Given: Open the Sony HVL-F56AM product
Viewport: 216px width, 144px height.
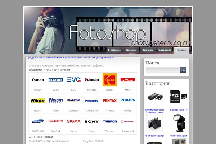Looking at the screenshot, I should [x=93, y=141].
